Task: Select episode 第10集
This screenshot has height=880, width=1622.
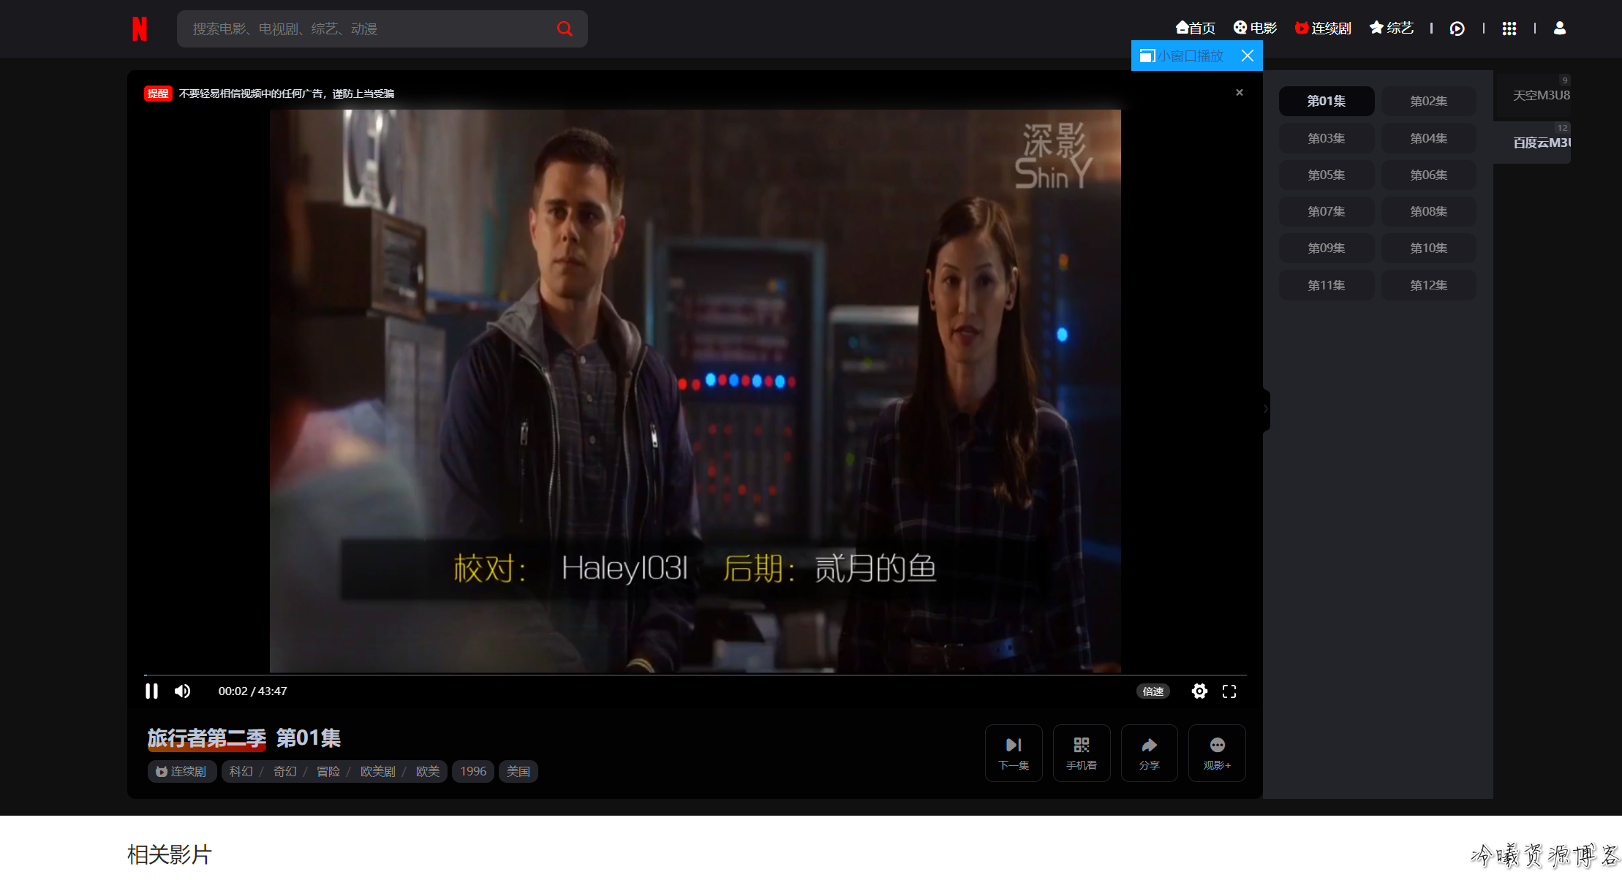Action: pos(1429,248)
